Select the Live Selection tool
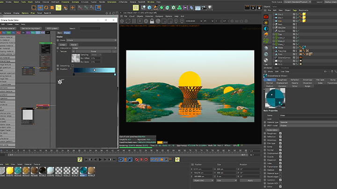The image size is (337, 189). tap(34, 8)
